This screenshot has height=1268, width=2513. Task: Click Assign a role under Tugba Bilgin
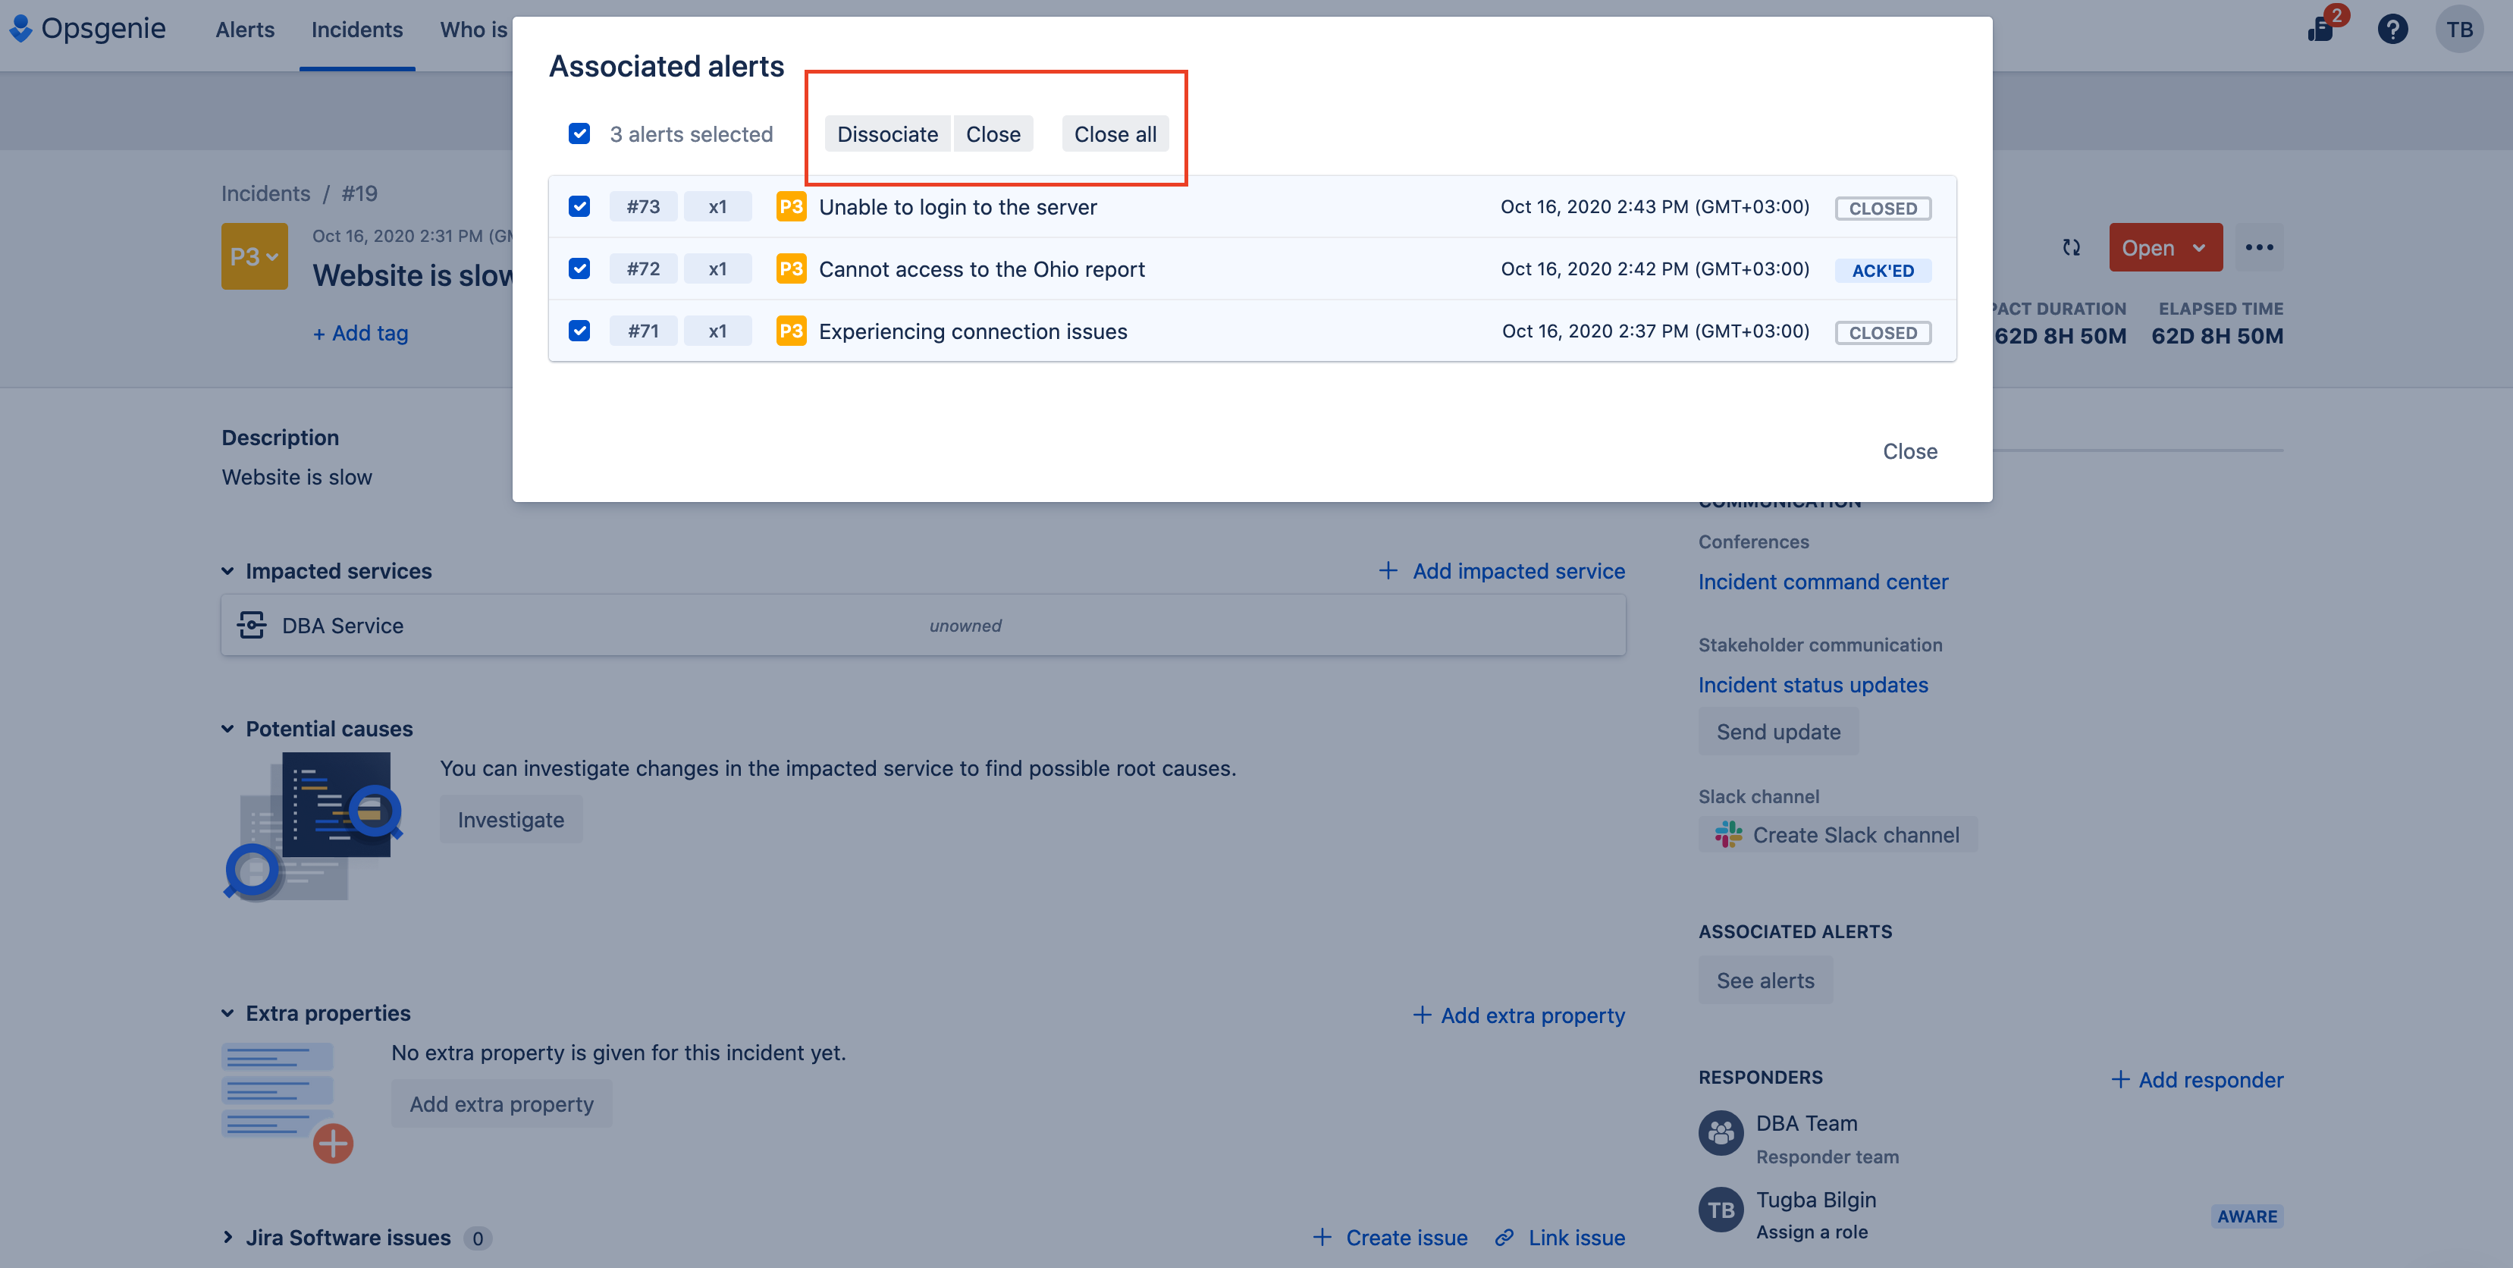(x=1812, y=1232)
